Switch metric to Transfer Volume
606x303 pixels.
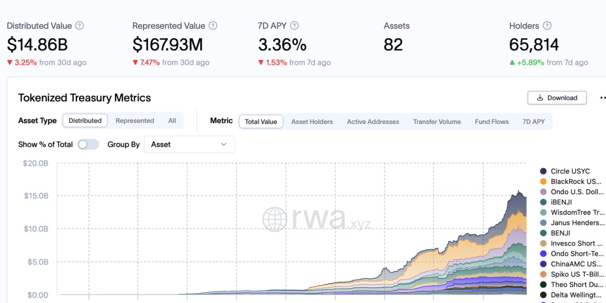(x=437, y=122)
